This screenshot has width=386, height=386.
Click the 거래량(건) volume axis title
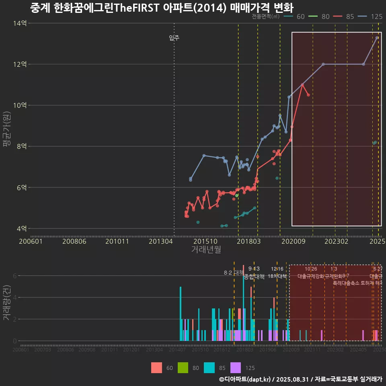click(x=7, y=303)
